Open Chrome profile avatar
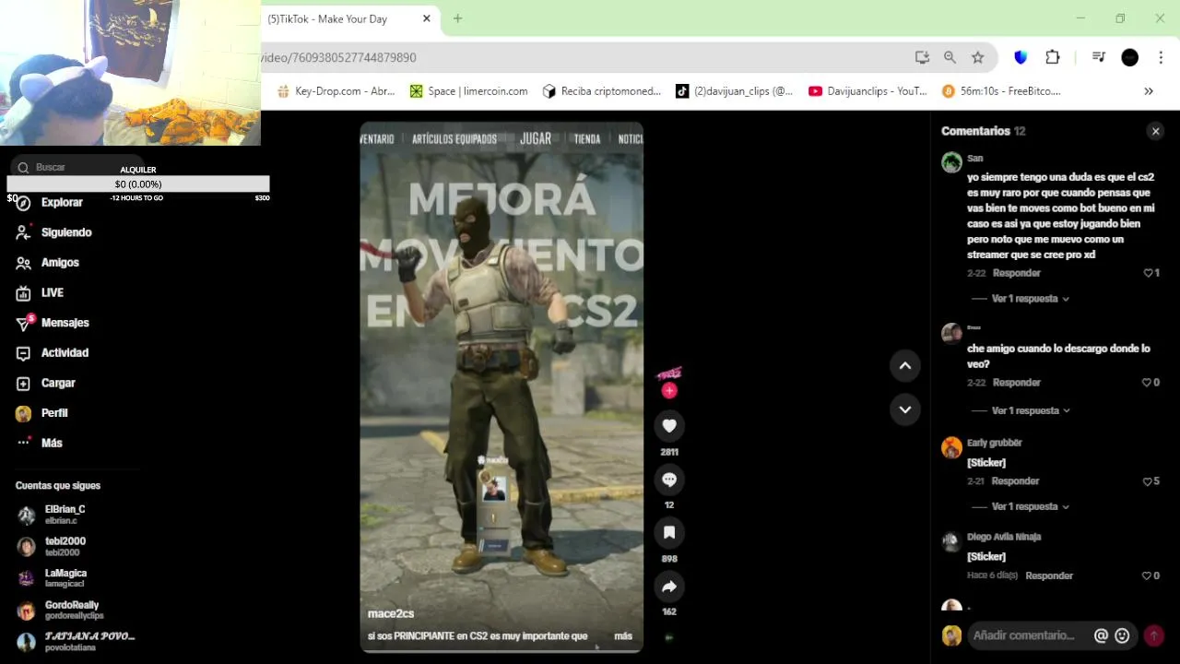The width and height of the screenshot is (1180, 664). tap(1129, 57)
